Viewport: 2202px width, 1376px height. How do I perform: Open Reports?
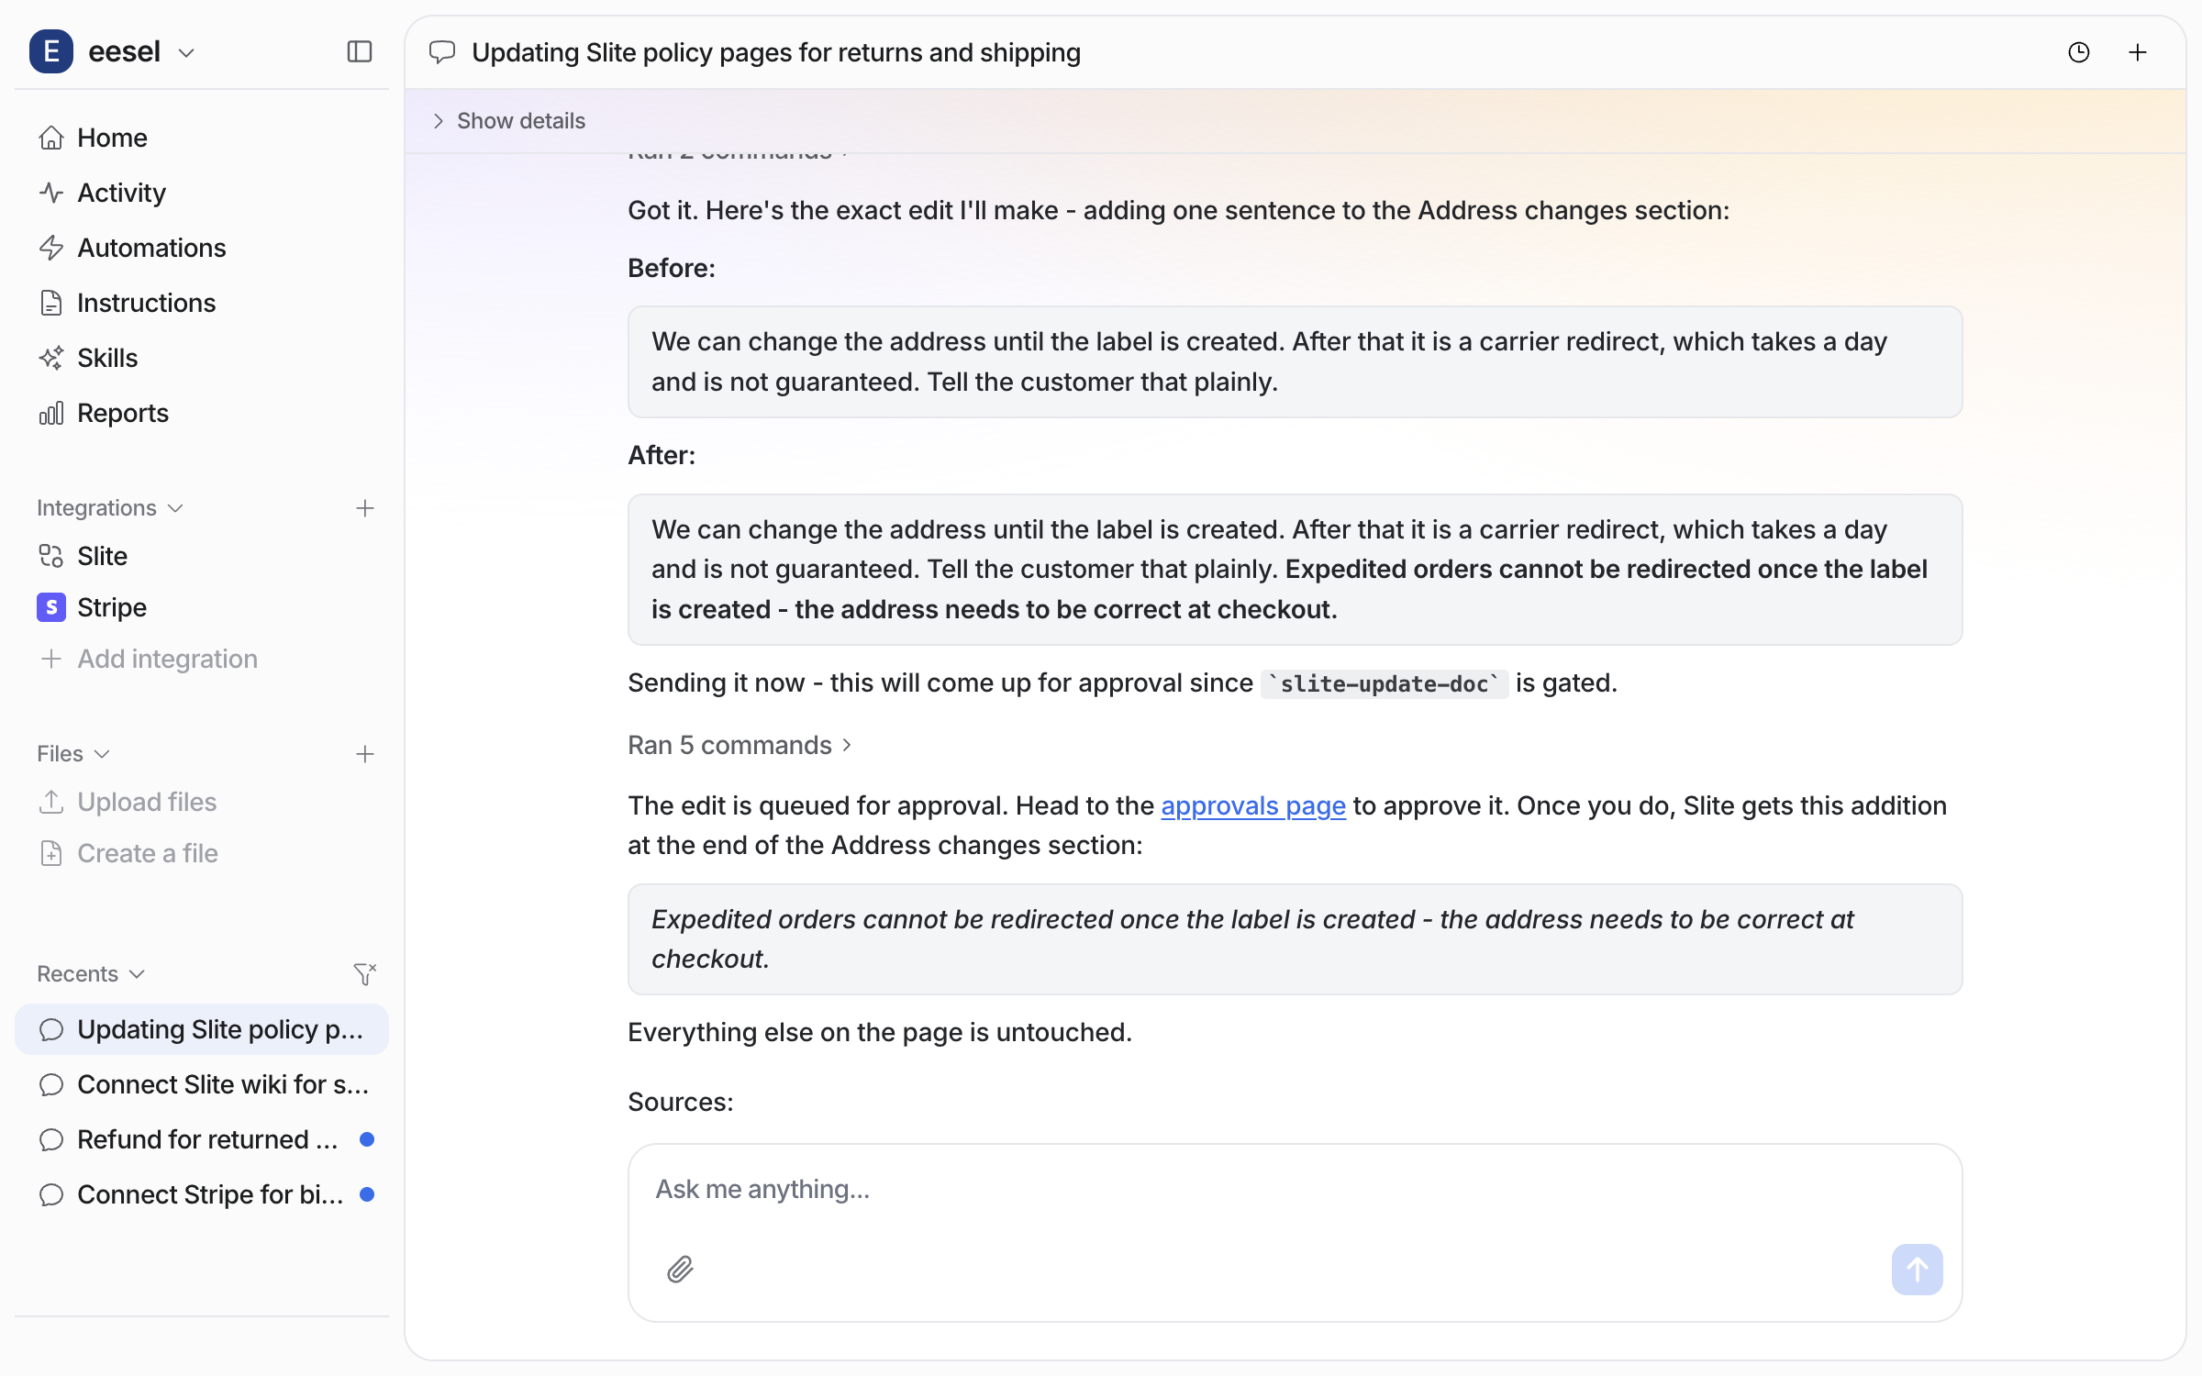202,413
